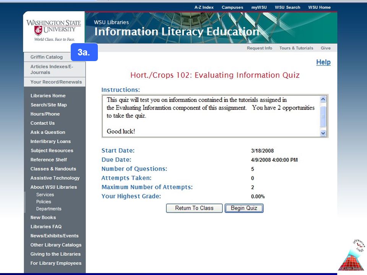The width and height of the screenshot is (367, 275).
Task: Open Request Info page
Action: [259, 48]
